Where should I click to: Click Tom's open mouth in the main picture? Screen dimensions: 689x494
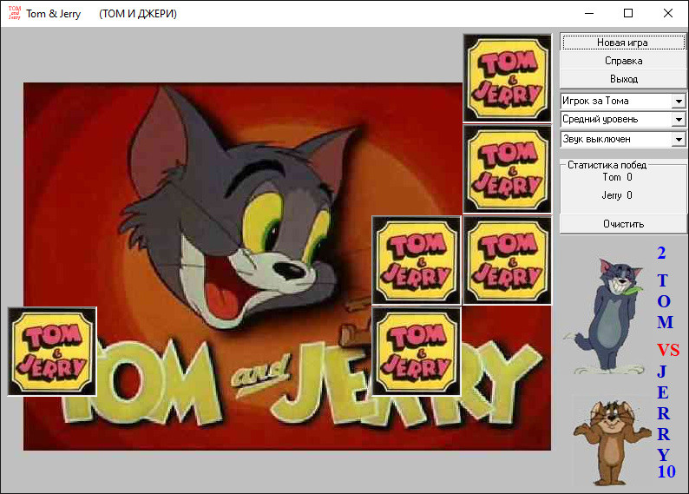226,290
